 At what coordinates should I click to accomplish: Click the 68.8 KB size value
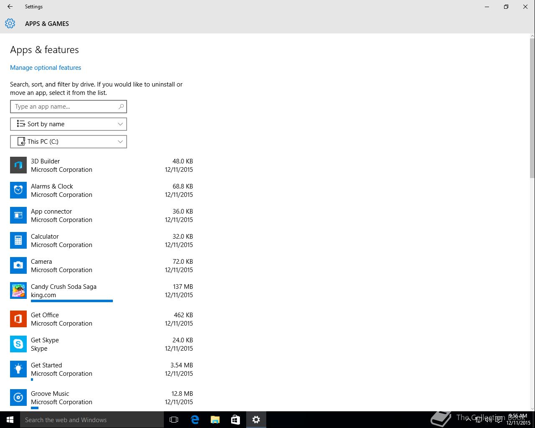(x=183, y=186)
